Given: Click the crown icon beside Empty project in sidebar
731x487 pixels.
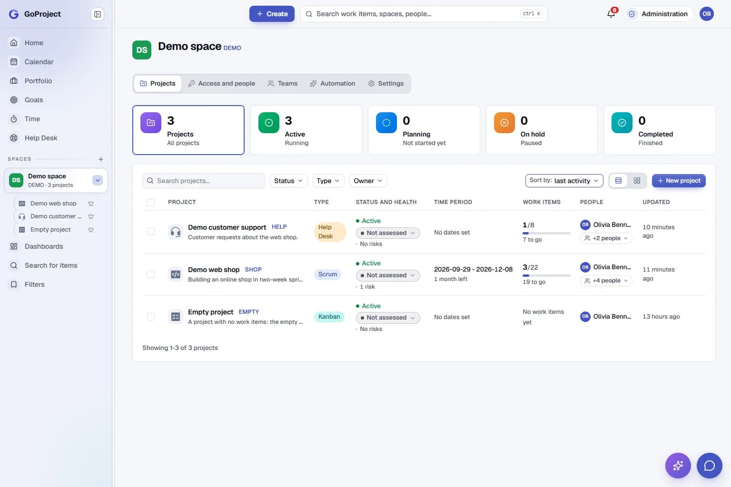Looking at the screenshot, I should coord(91,230).
